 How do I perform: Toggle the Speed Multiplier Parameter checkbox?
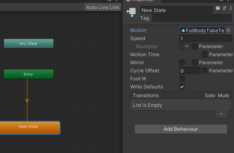click(x=194, y=46)
